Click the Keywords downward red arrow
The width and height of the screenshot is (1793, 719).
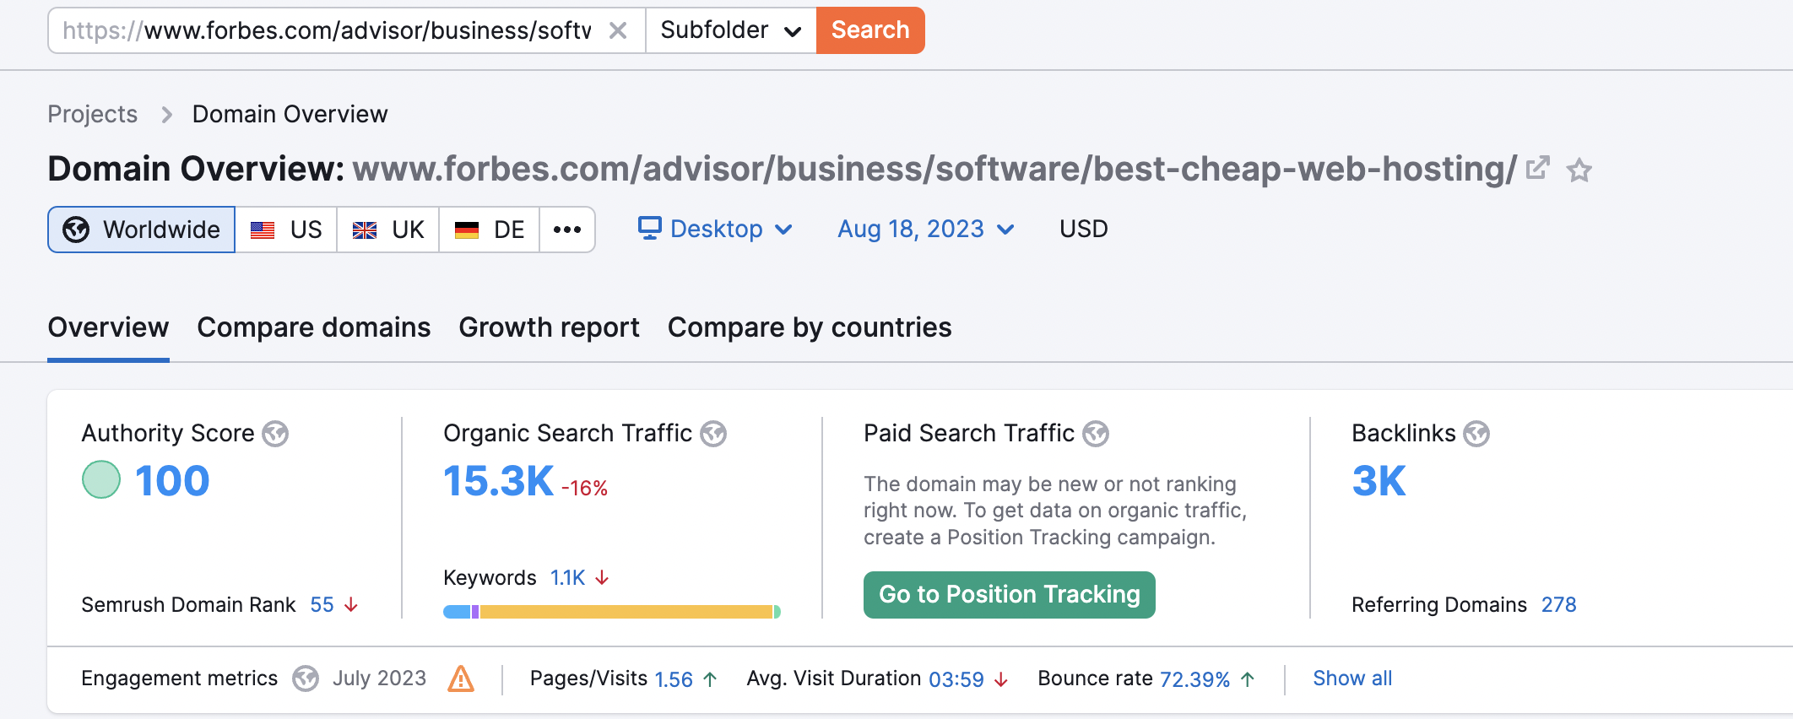602,578
